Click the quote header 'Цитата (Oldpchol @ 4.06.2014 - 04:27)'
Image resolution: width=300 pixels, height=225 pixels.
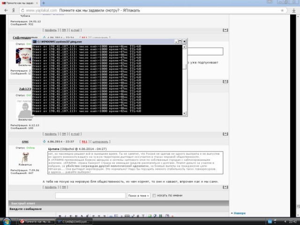click(x=77, y=149)
